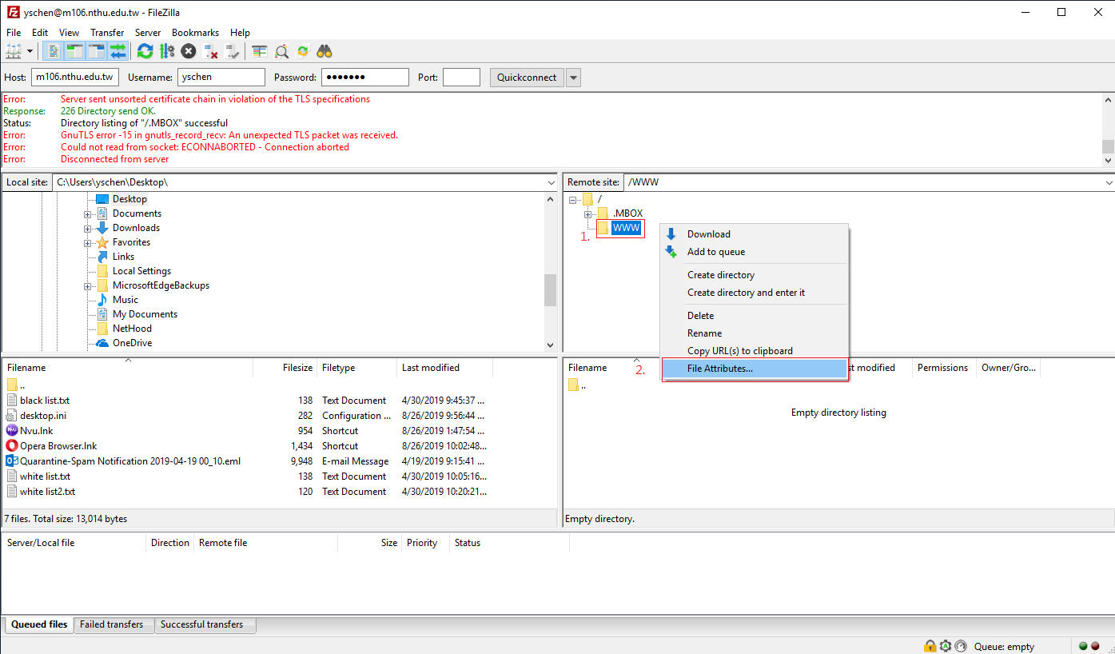The image size is (1115, 654).
Task: Toggle message log display
Action: 54,51
